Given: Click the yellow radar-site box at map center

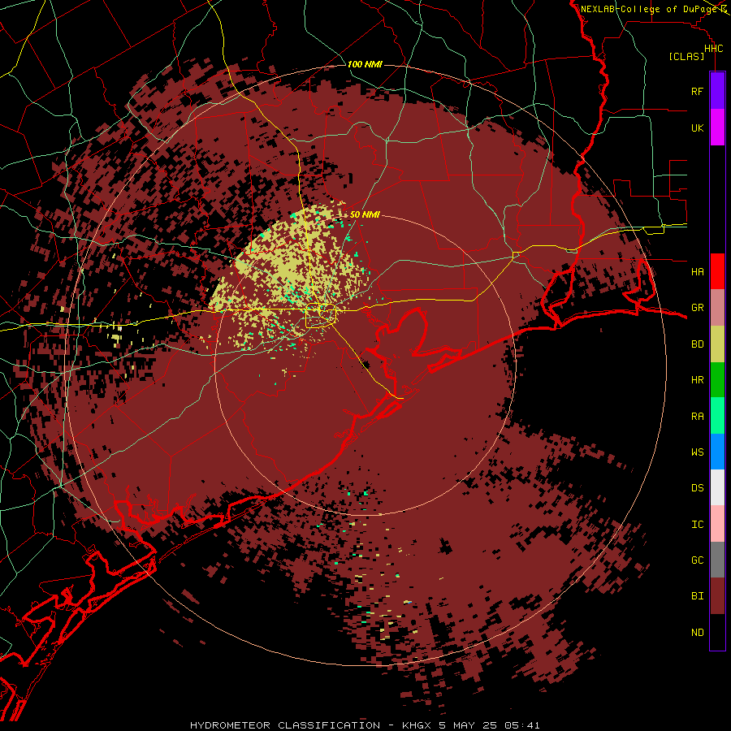Looking at the screenshot, I should click(321, 315).
